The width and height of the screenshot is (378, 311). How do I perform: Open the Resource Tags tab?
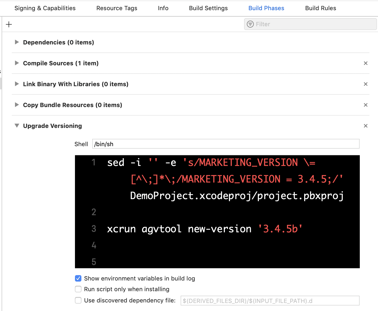[117, 8]
